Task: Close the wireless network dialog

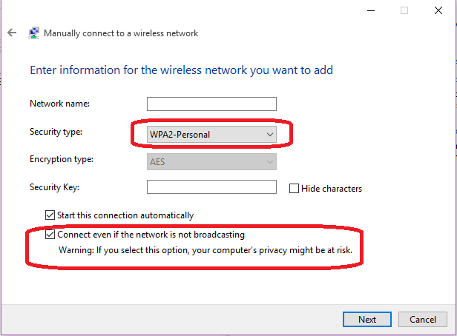Action: pos(438,11)
